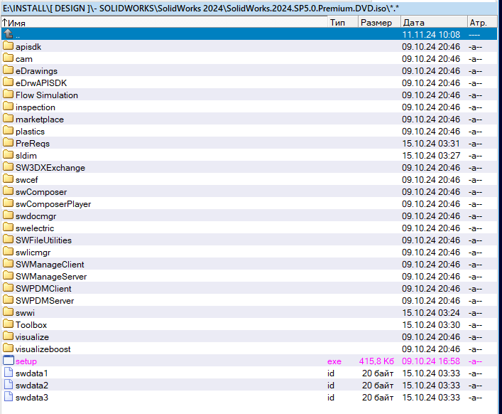Sort file list by Атр. column
The width and height of the screenshot is (502, 414).
(x=482, y=23)
